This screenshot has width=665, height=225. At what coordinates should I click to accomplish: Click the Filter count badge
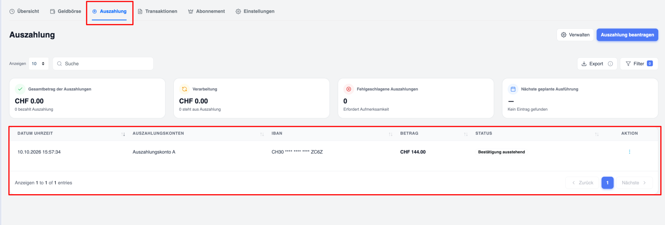650,64
